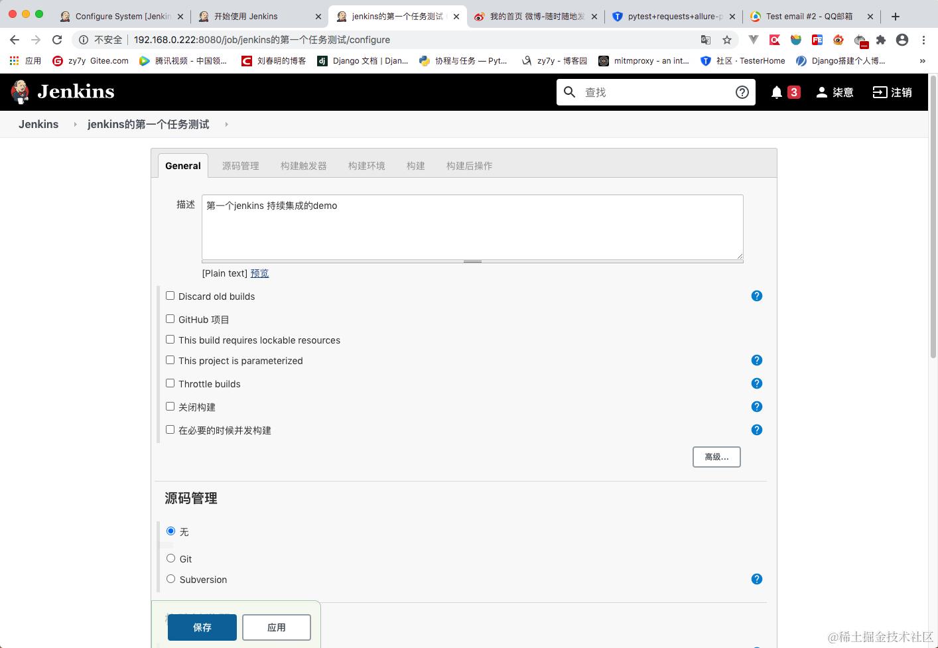This screenshot has height=648, width=938.
Task: Select Git radio button
Action: coord(170,558)
